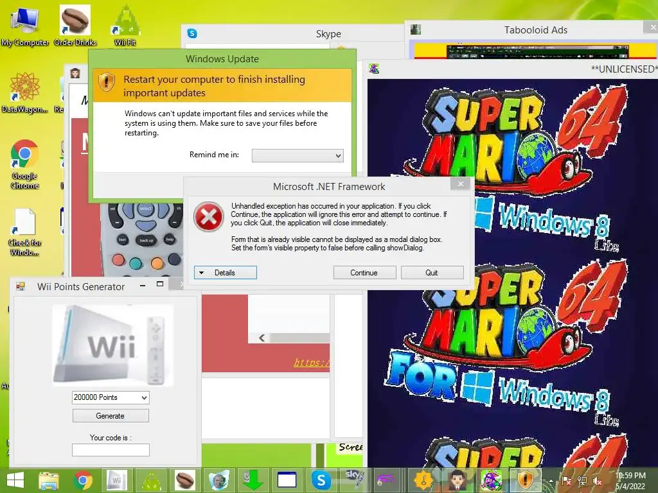Open My Computer desktop icon
This screenshot has height=493, width=658.
[24, 27]
